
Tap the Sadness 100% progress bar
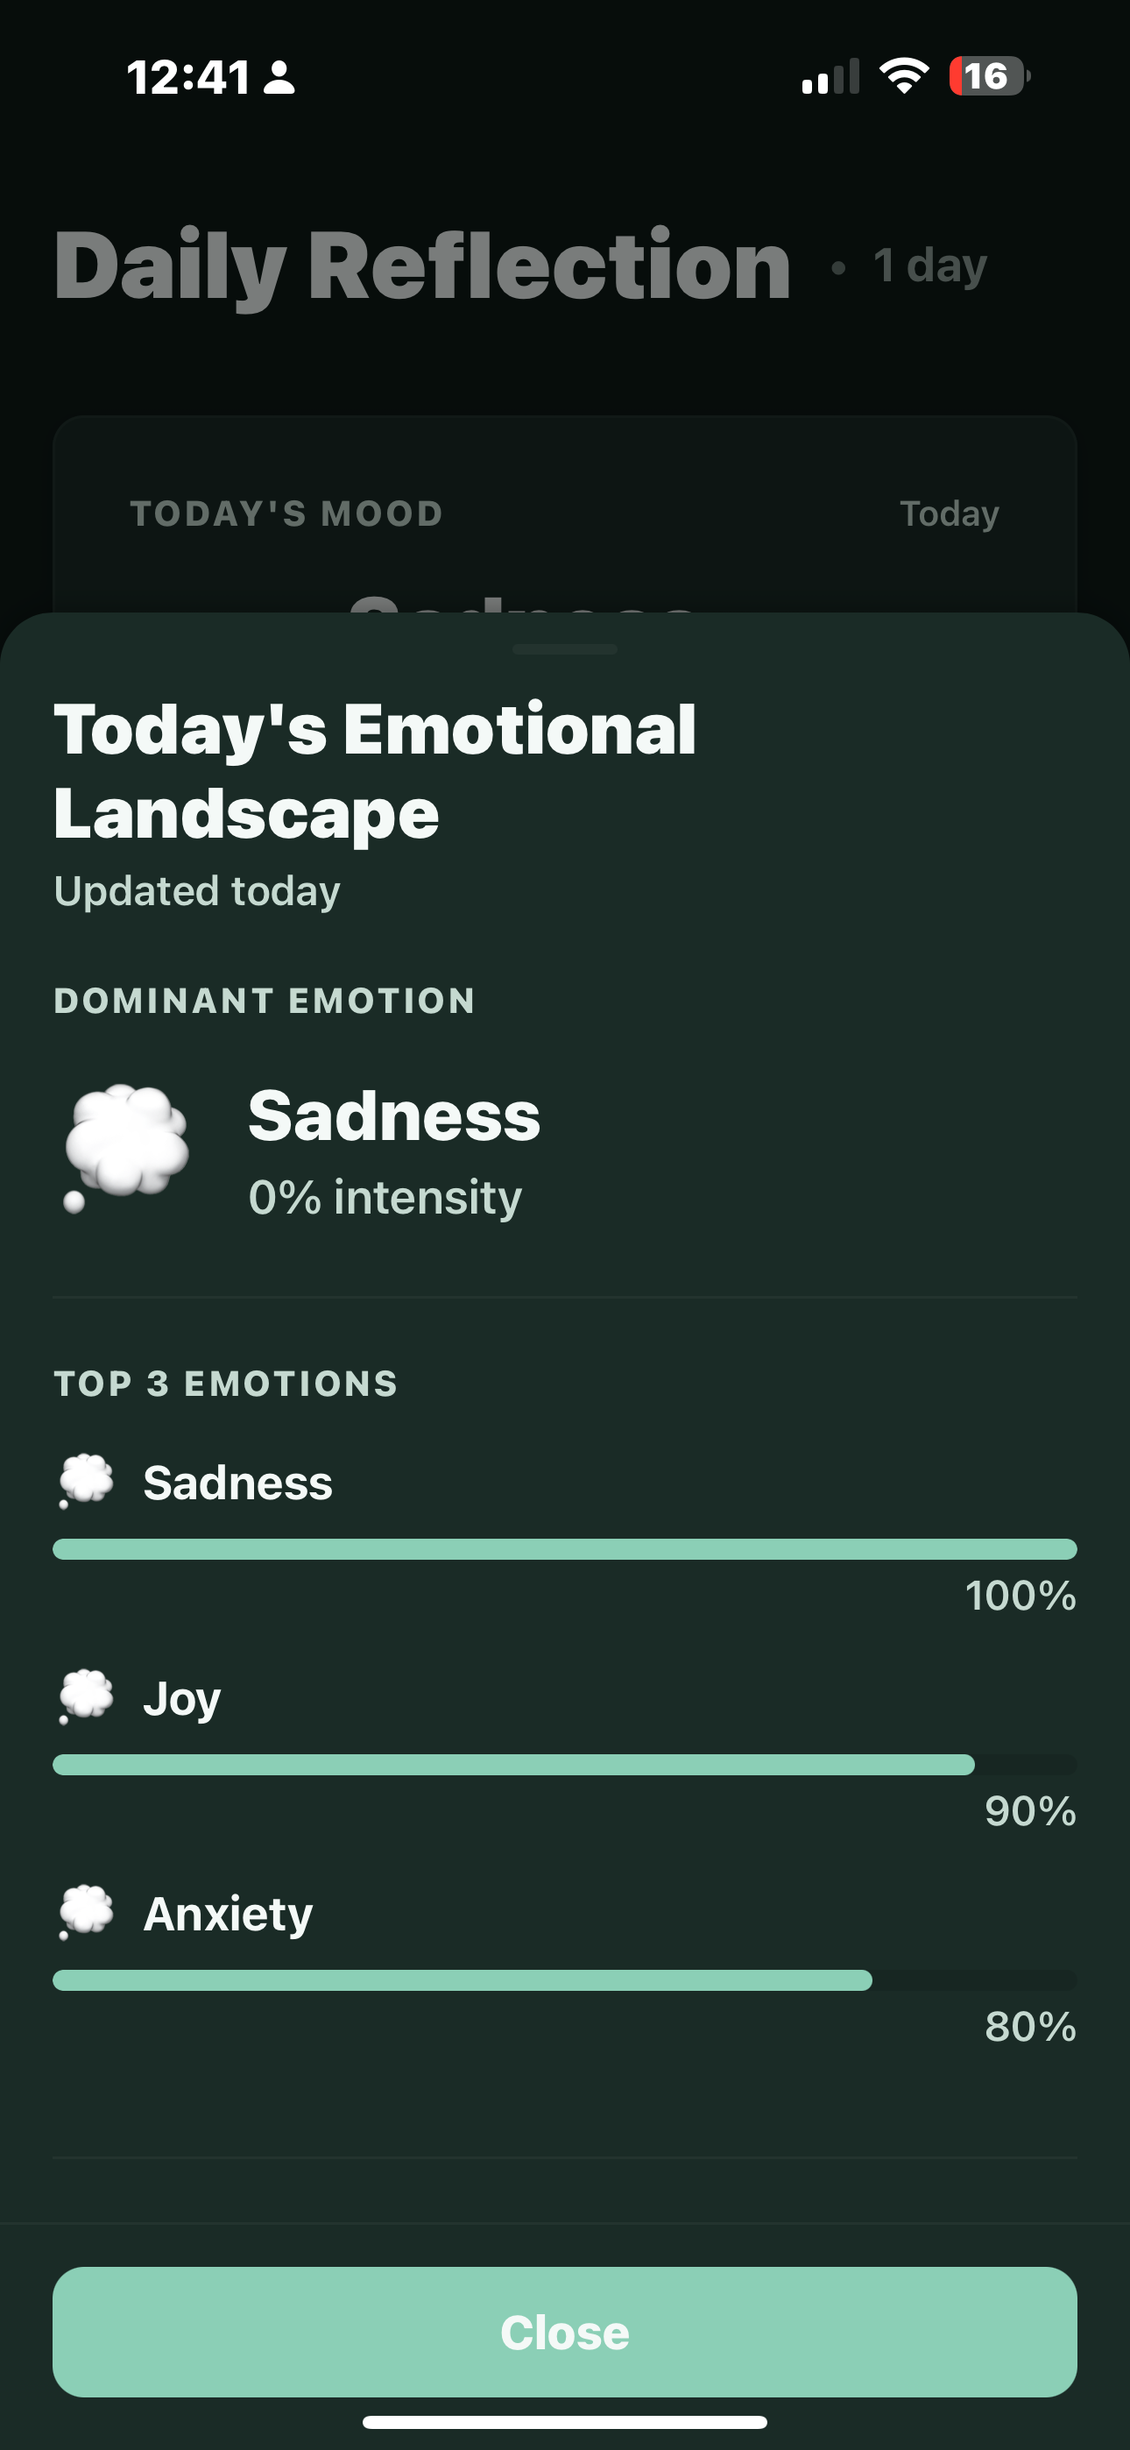565,1549
